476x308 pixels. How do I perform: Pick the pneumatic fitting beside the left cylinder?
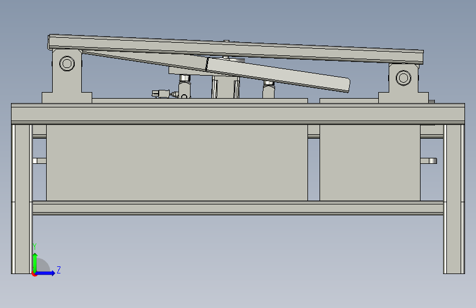tap(165, 94)
